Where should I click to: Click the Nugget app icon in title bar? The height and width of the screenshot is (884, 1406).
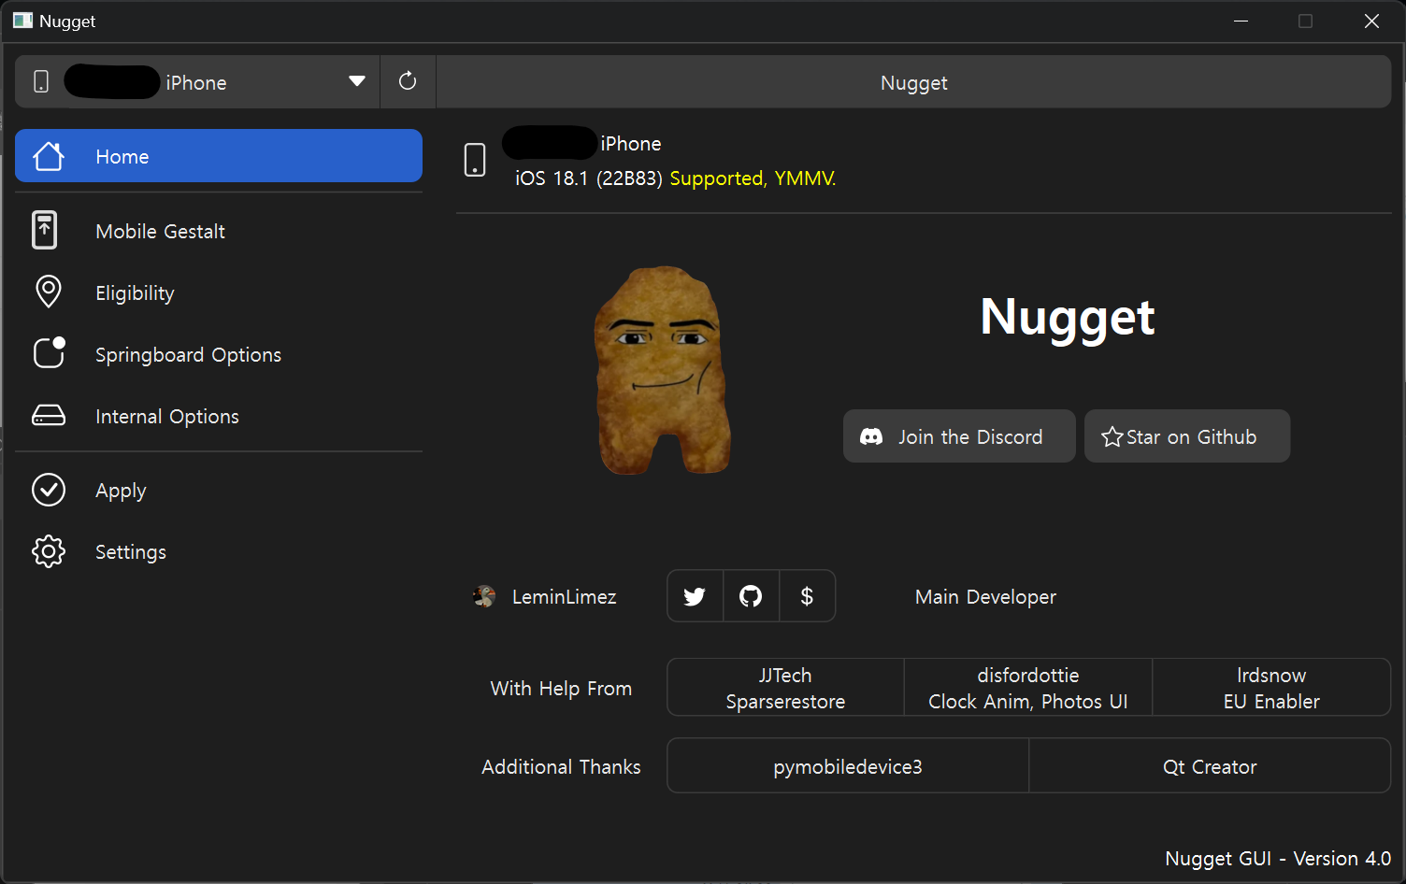[23, 21]
